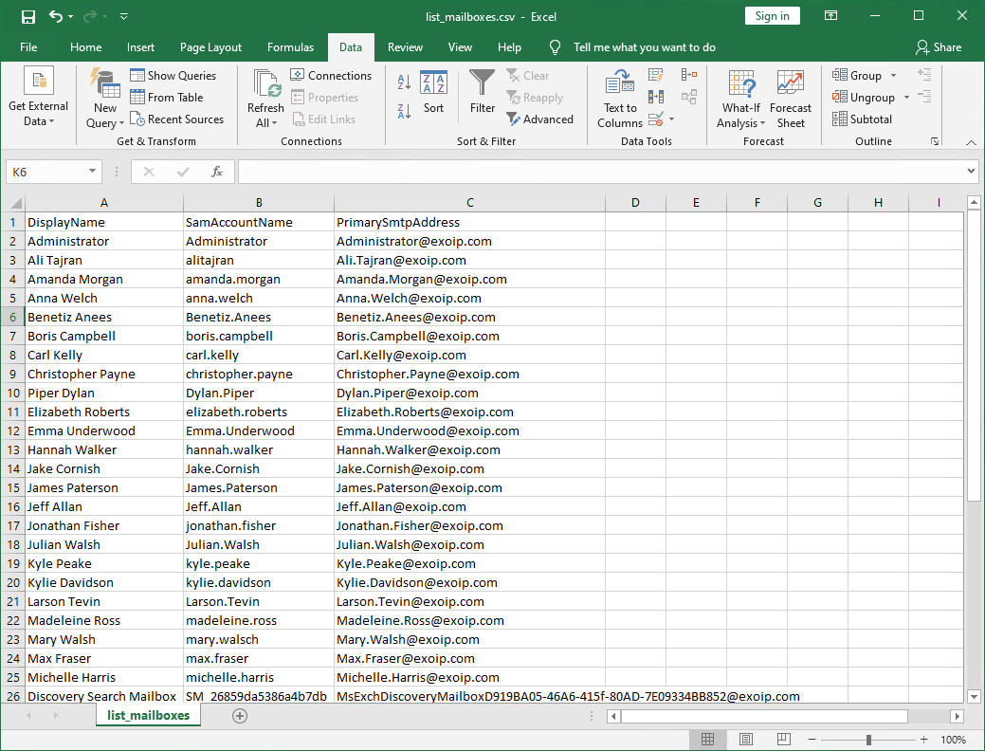The image size is (985, 751).
Task: Open the Page Layout tab
Action: [x=210, y=47]
